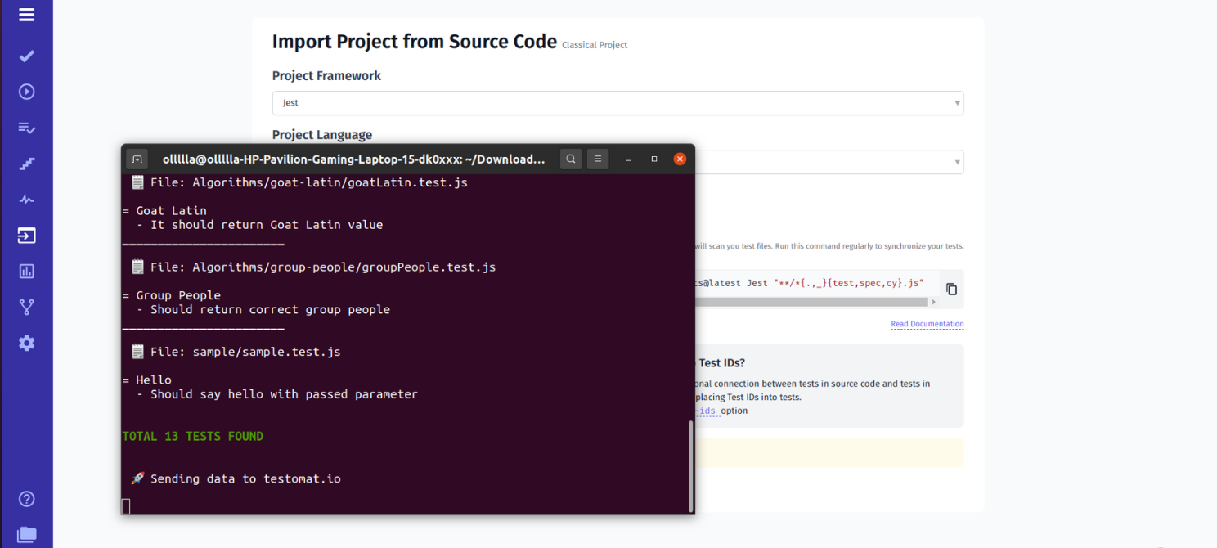Image resolution: width=1217 pixels, height=548 pixels.
Task: Open terminal search with the magnifier icon
Action: pyautogui.click(x=570, y=159)
